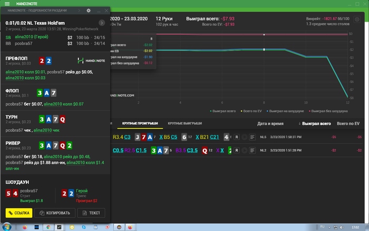Click action R3.4 in NL5 hand row
Screen dimensions: 369x231
[118, 137]
